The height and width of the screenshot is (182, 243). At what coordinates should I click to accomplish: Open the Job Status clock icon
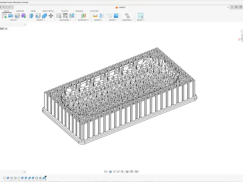241,7
